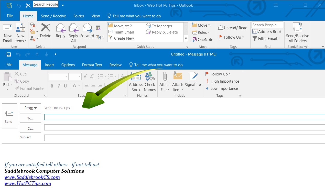Click Tell me what you want to do in message
Viewport: 325px width, 188px height.
point(156,65)
